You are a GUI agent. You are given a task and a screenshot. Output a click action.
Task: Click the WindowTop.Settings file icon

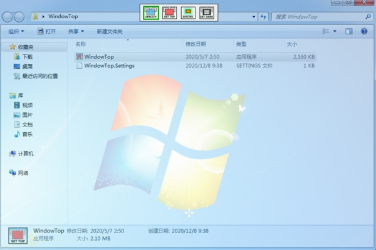point(79,66)
